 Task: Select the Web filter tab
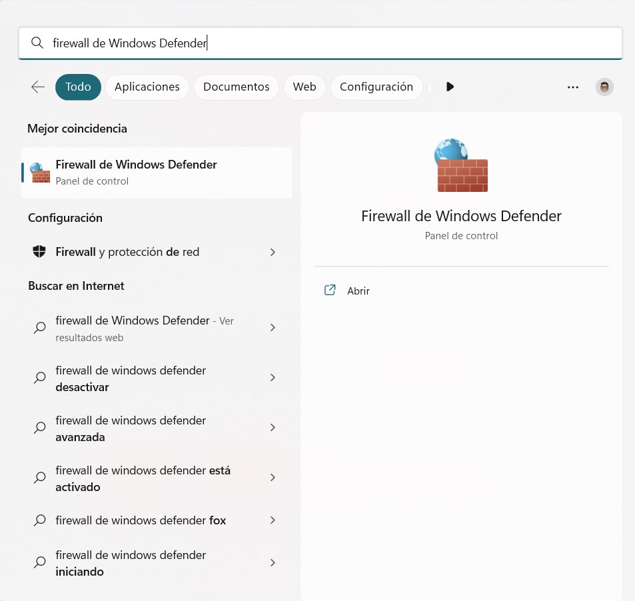tap(305, 87)
